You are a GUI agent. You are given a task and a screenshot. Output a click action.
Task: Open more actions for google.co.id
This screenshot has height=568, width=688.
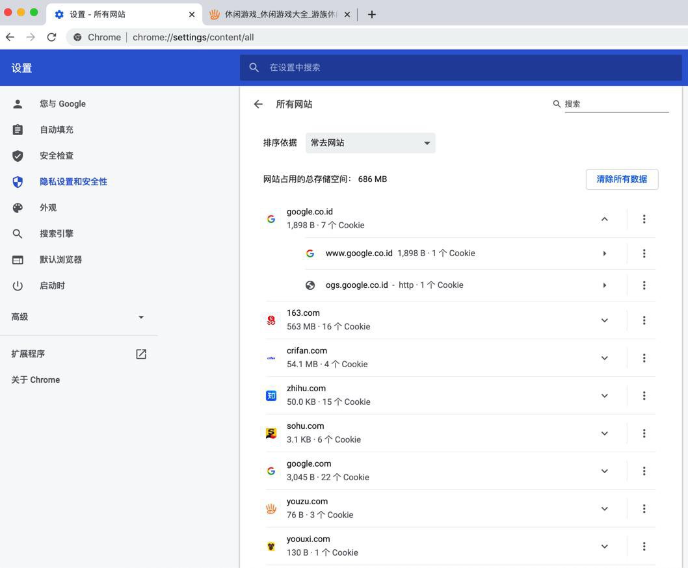pyautogui.click(x=644, y=219)
